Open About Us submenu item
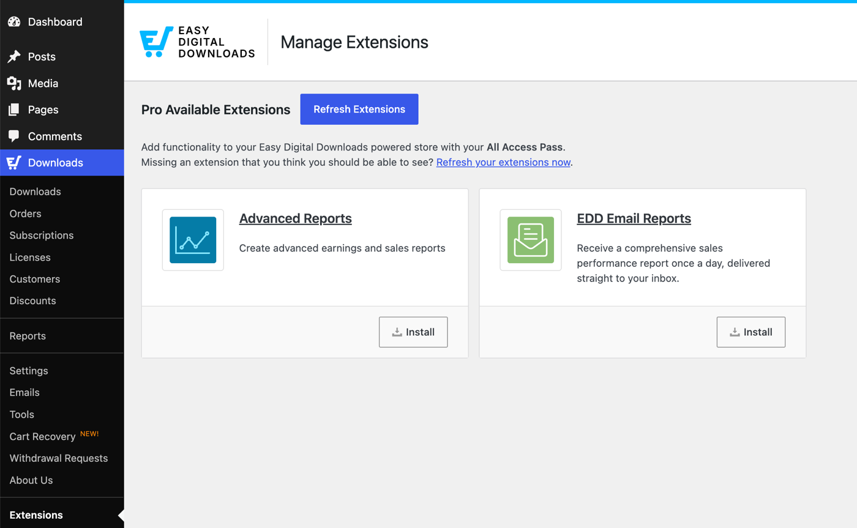 tap(31, 480)
